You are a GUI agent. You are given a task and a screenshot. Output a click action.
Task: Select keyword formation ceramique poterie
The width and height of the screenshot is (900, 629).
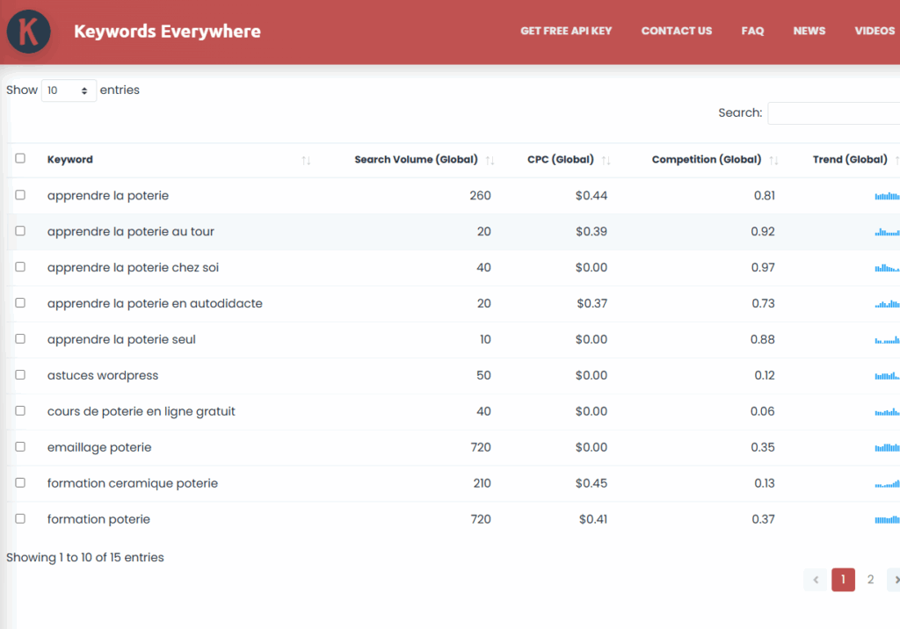tap(133, 483)
